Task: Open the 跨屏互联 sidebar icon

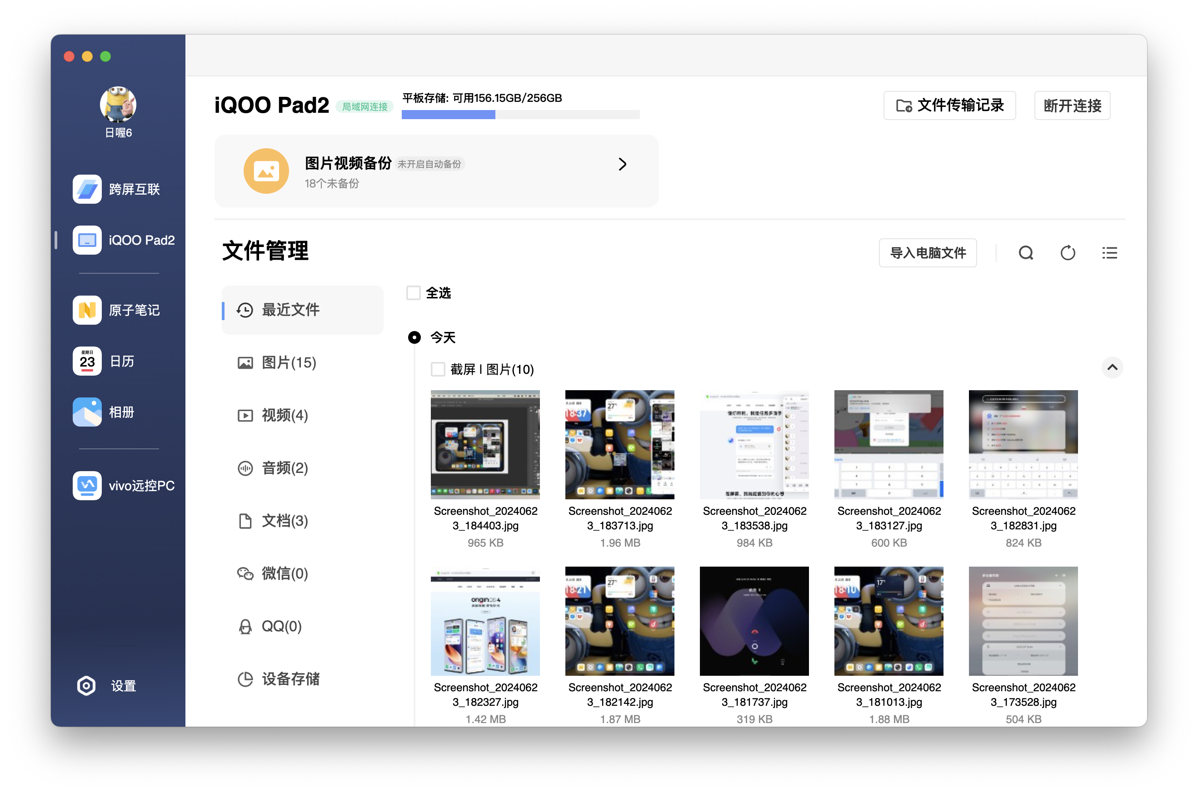Action: pyautogui.click(x=87, y=189)
